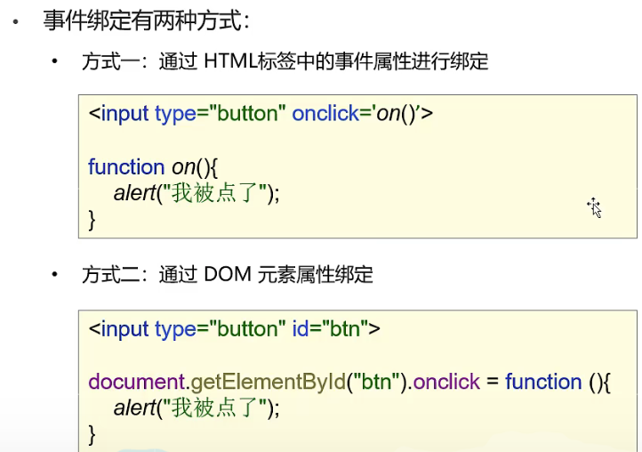Click the closing brace in the second code box

coord(92,435)
